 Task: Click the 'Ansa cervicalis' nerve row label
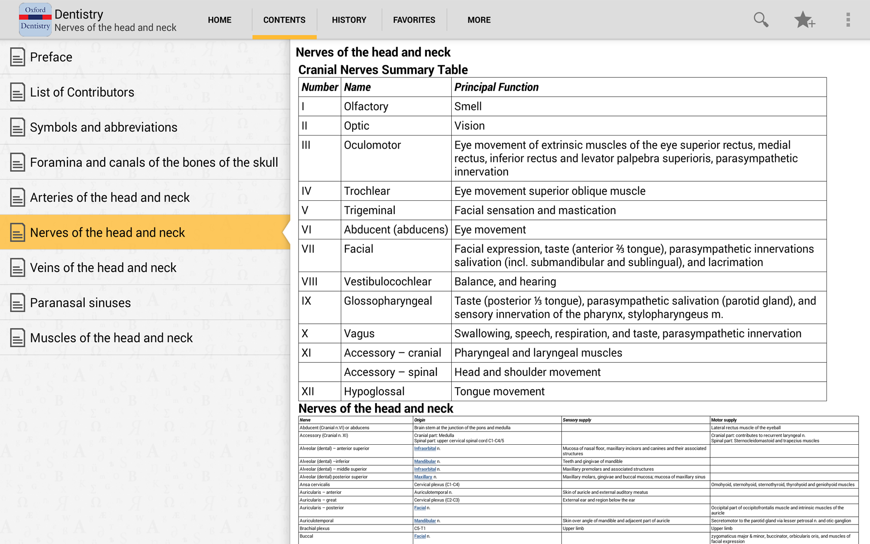(315, 485)
